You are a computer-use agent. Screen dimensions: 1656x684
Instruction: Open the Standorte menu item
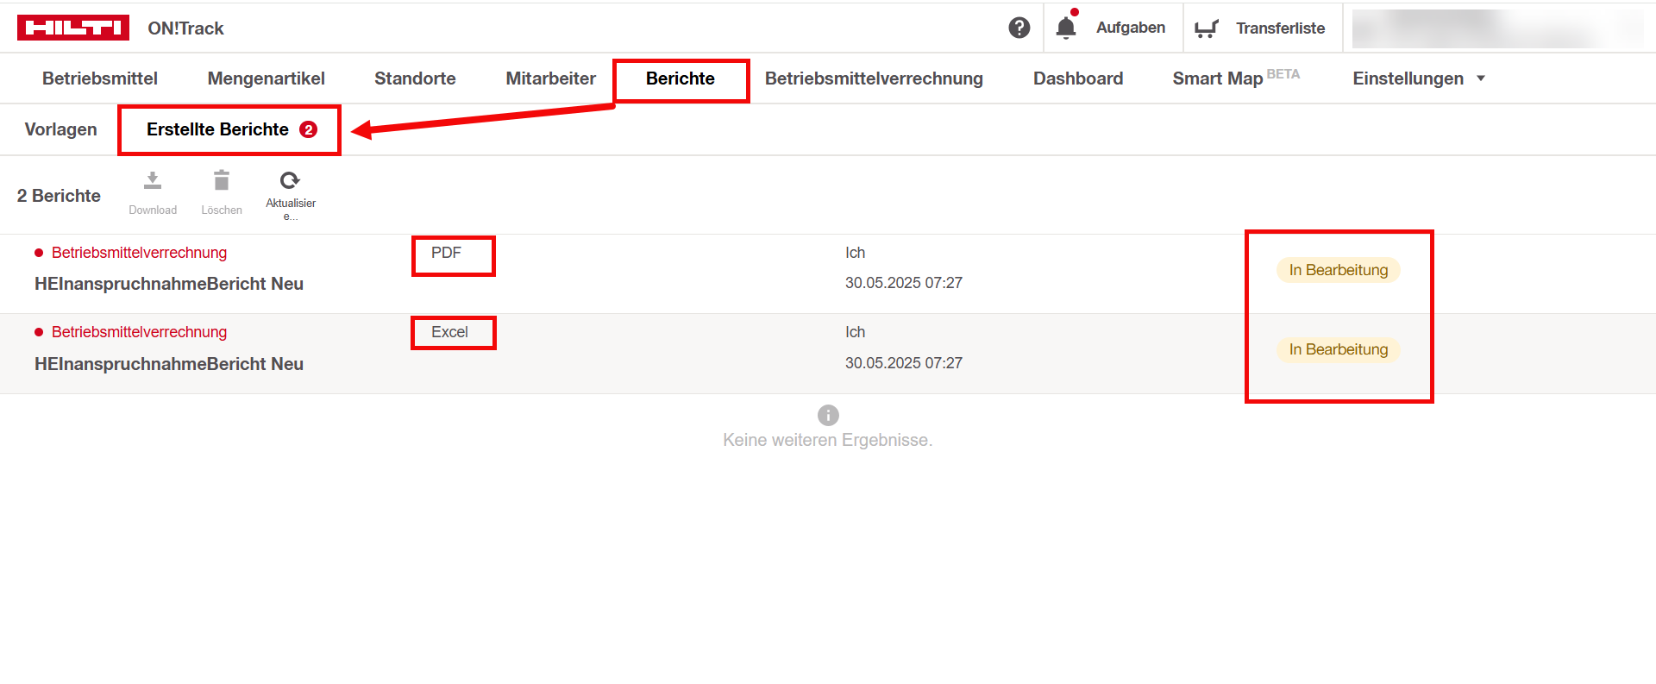(x=415, y=78)
